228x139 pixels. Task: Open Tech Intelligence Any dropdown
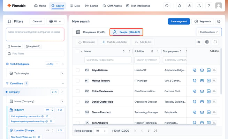point(52,64)
